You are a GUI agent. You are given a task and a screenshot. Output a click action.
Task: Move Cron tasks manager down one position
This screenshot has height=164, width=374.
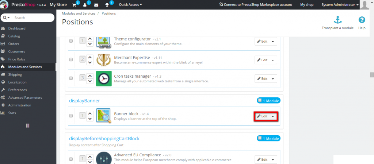[x=90, y=81]
